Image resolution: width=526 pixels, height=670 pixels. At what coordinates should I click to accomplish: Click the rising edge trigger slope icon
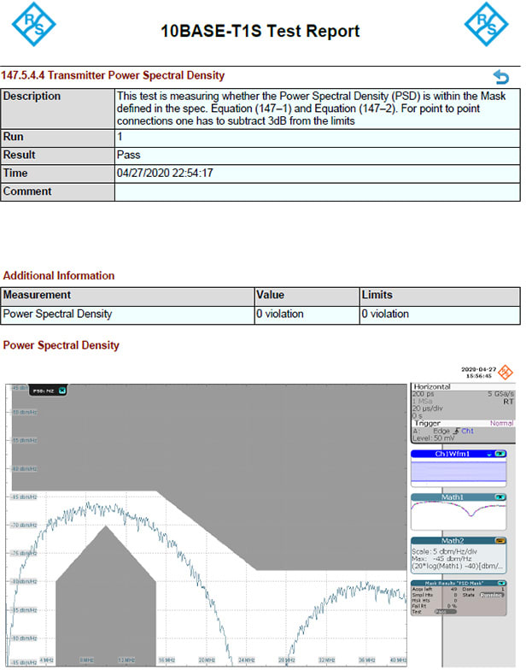tap(456, 431)
